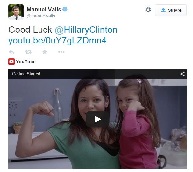Open the @manuelvalls handle
The image size is (193, 172).
click(41, 16)
